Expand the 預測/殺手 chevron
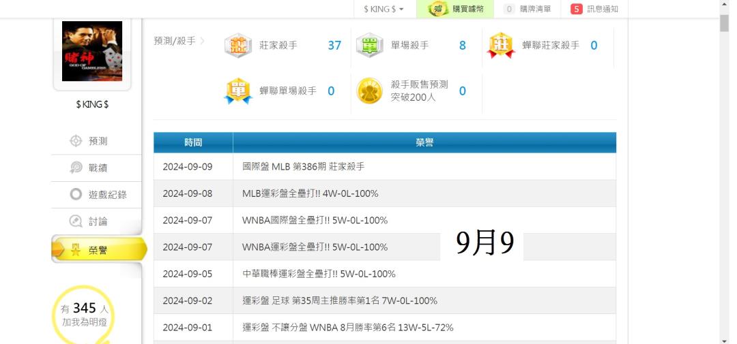The width and height of the screenshot is (737, 344). click(x=203, y=41)
